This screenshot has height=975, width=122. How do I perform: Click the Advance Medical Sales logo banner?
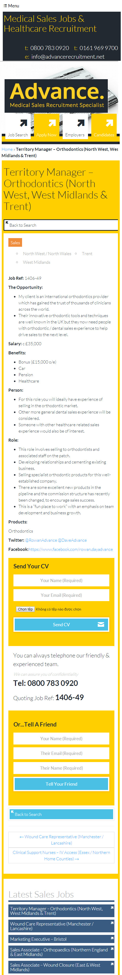point(56,96)
